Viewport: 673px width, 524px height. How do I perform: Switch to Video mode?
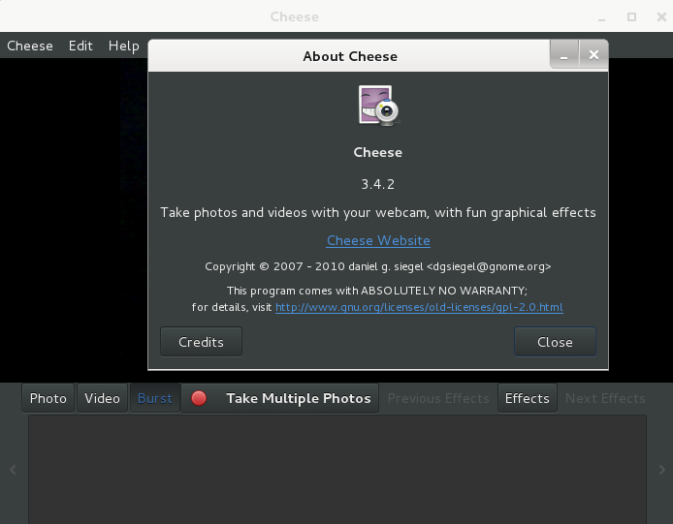(x=102, y=398)
